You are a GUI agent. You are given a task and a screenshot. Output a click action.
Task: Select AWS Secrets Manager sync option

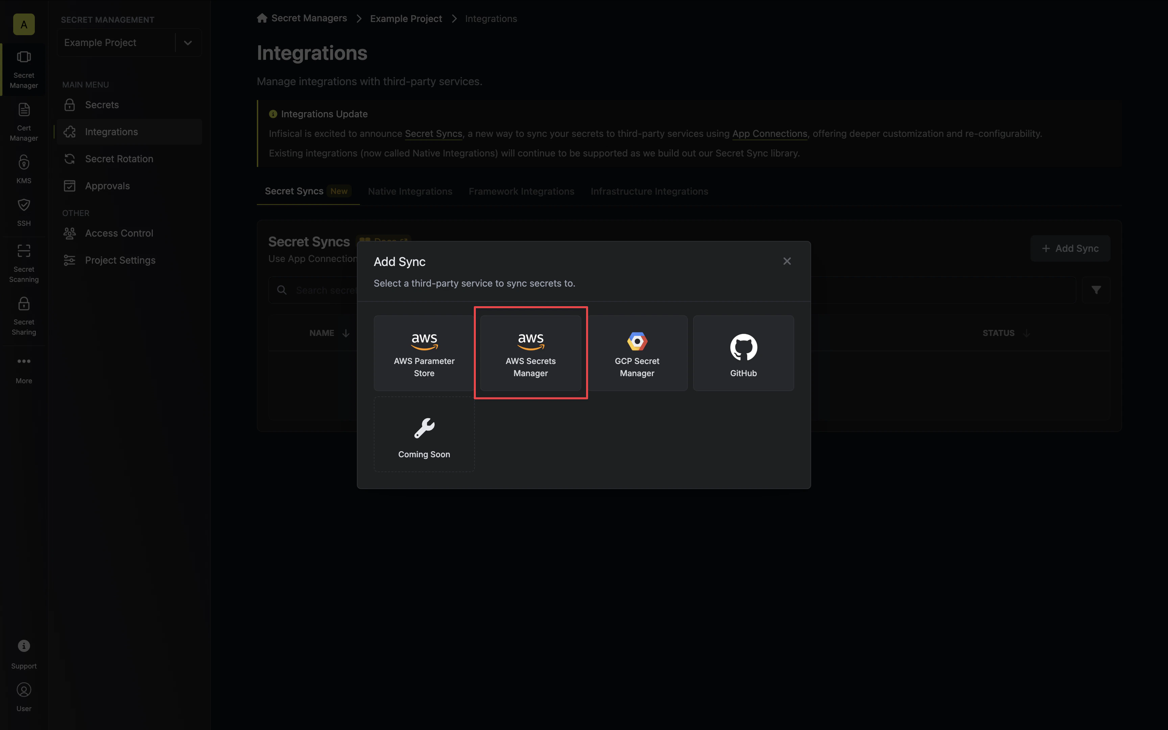530,353
